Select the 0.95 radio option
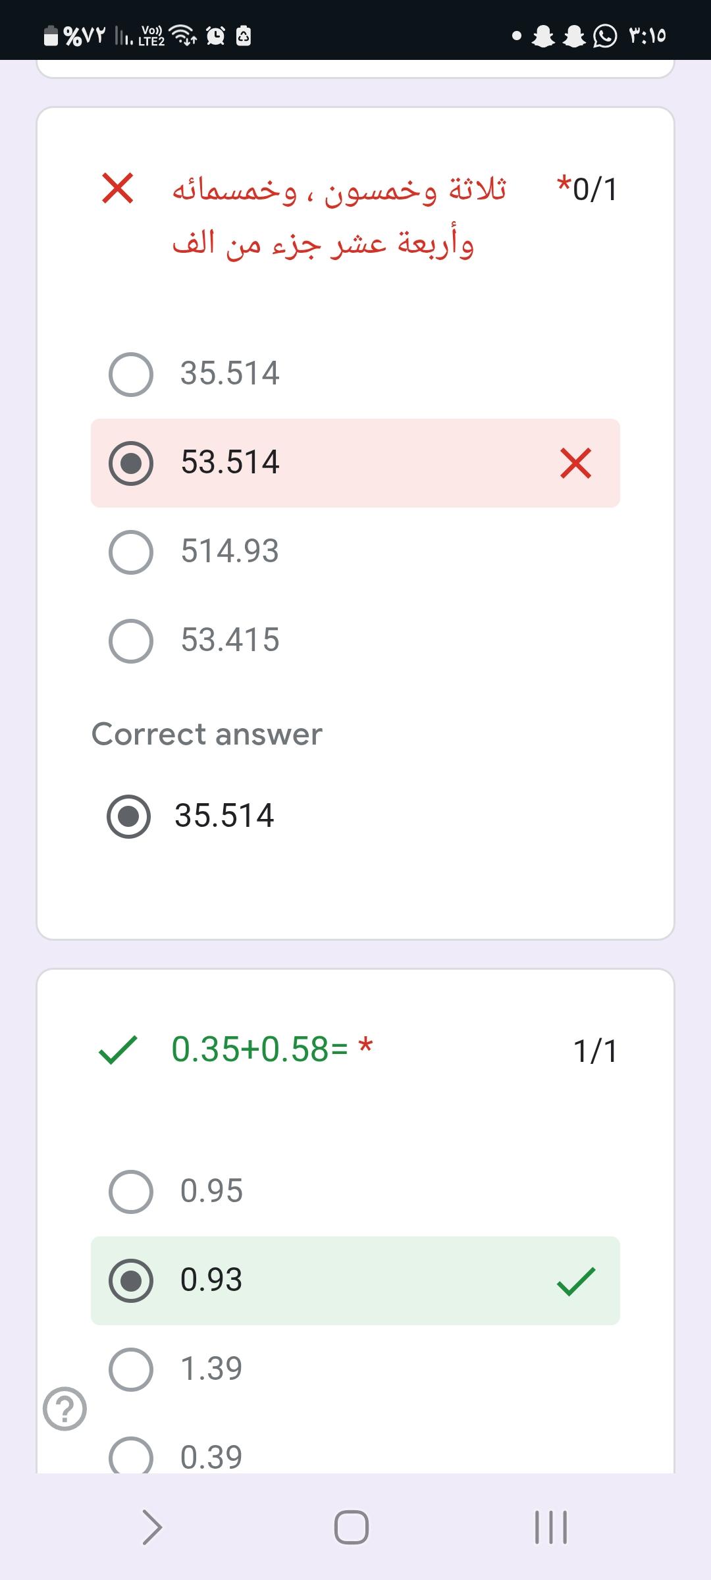The image size is (711, 1580). click(131, 1192)
